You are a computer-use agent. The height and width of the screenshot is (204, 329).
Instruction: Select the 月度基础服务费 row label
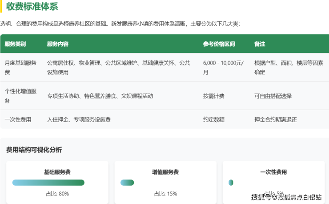pos(20,67)
